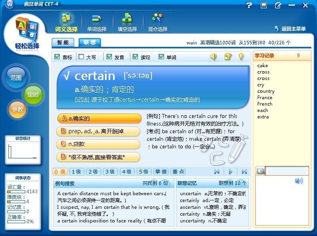This screenshot has width=317, height=236.
Task: Select 'cake' in learning record
Action: click(x=262, y=66)
